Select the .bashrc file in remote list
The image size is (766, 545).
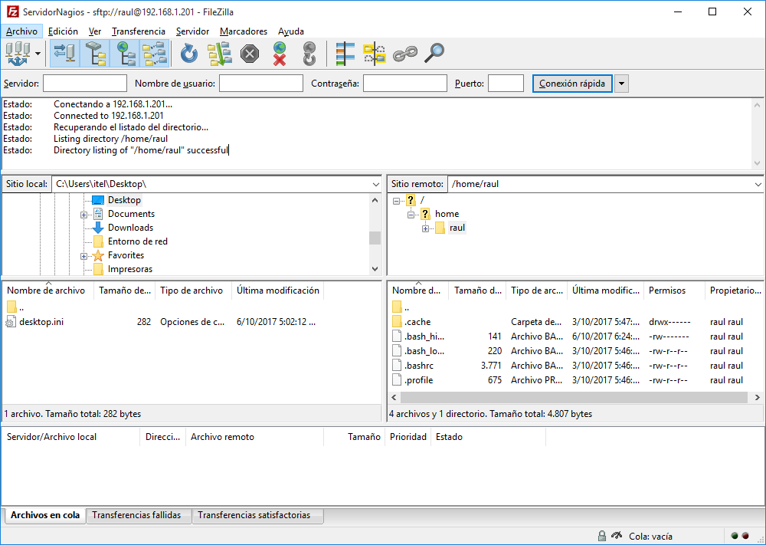pyautogui.click(x=419, y=366)
